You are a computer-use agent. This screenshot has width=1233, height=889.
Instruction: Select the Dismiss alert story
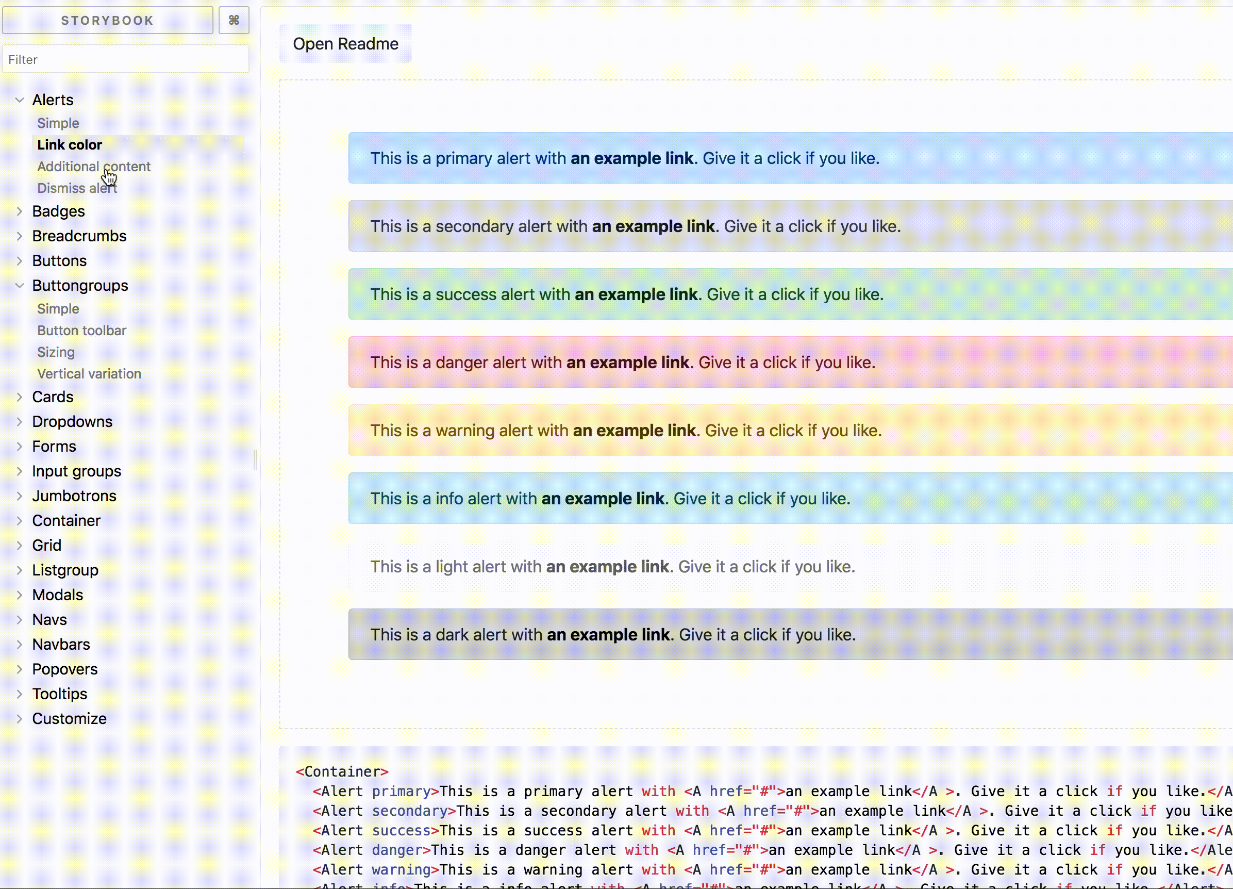tap(77, 188)
